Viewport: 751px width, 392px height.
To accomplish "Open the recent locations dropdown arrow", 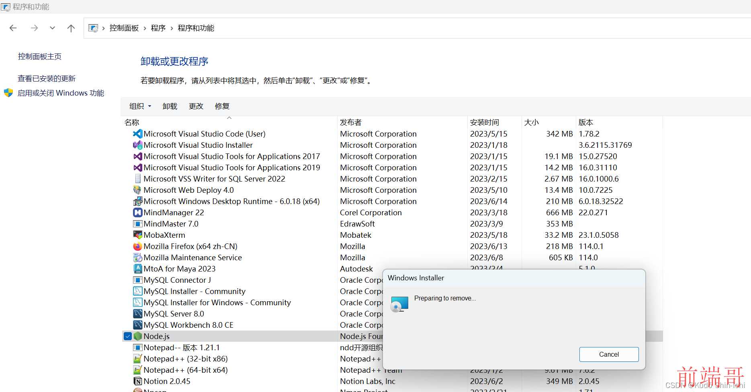I will [52, 28].
